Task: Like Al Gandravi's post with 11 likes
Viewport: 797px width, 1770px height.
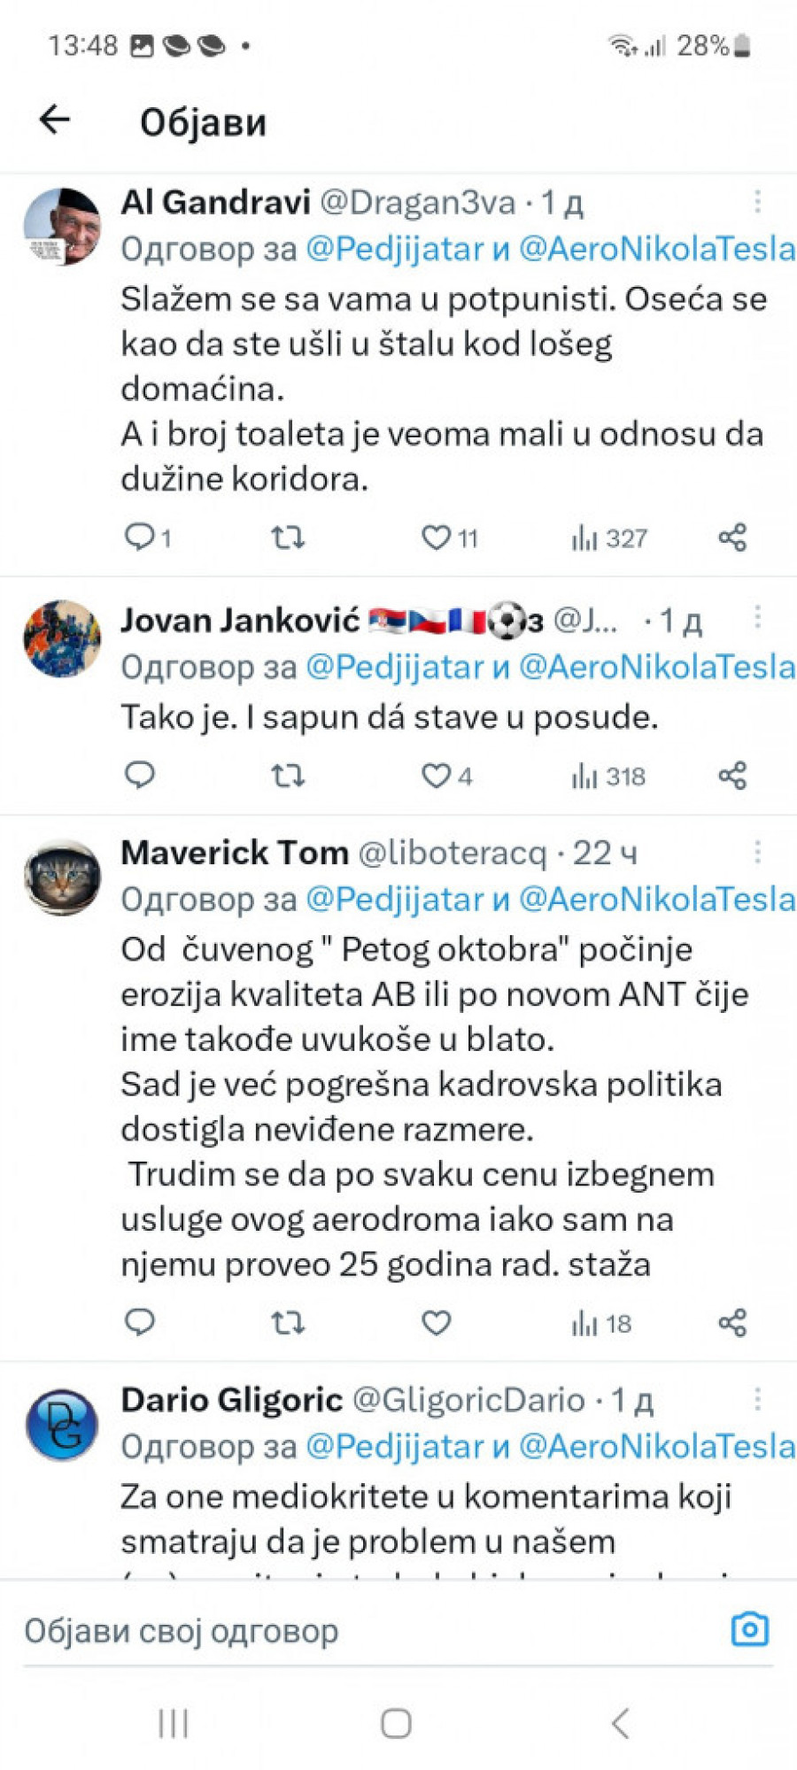Action: pyautogui.click(x=436, y=537)
